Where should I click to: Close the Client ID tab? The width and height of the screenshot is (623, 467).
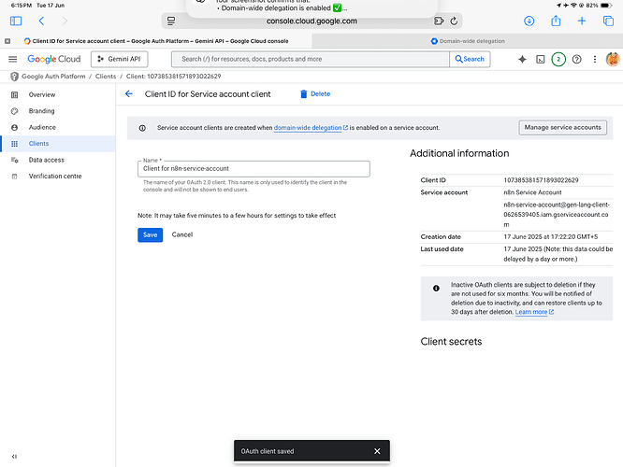tap(7, 41)
